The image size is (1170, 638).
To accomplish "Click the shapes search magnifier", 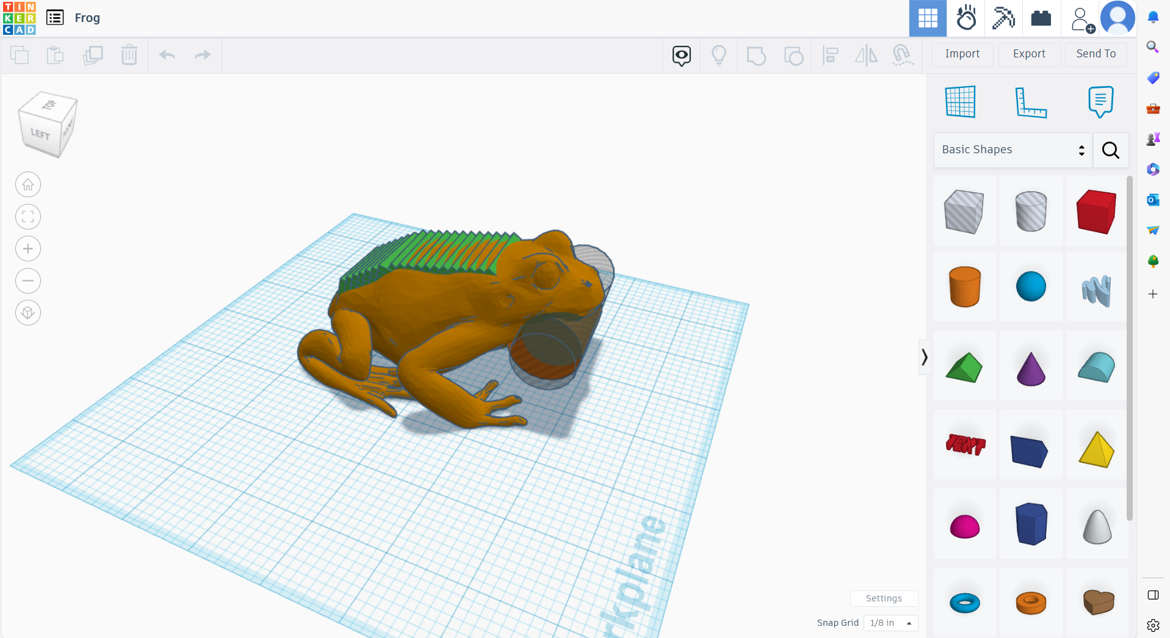I will point(1110,150).
